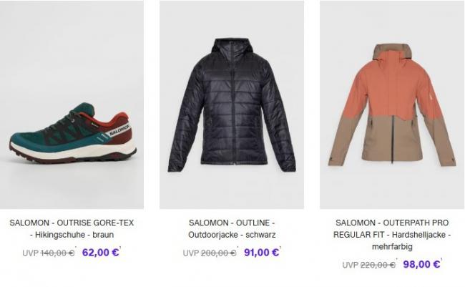
Task: Click the beige lower part of hardshell jacket
Action: coord(392,140)
